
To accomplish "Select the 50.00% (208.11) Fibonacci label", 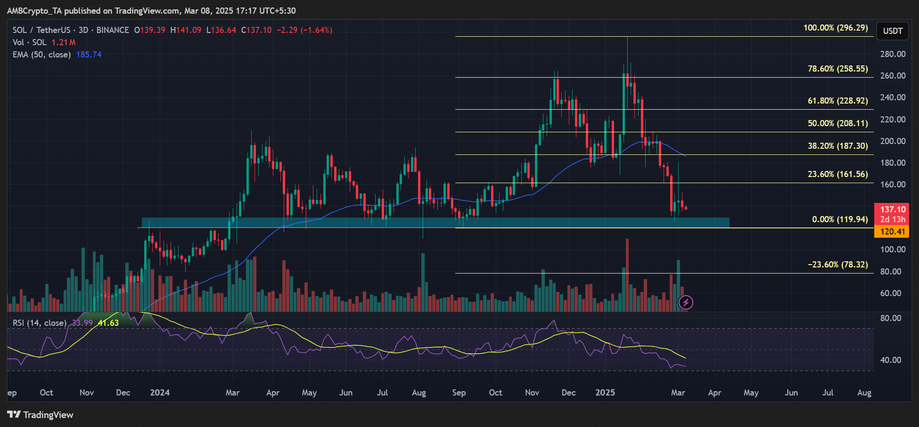I will point(837,123).
